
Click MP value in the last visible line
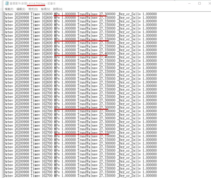[x=68, y=176]
